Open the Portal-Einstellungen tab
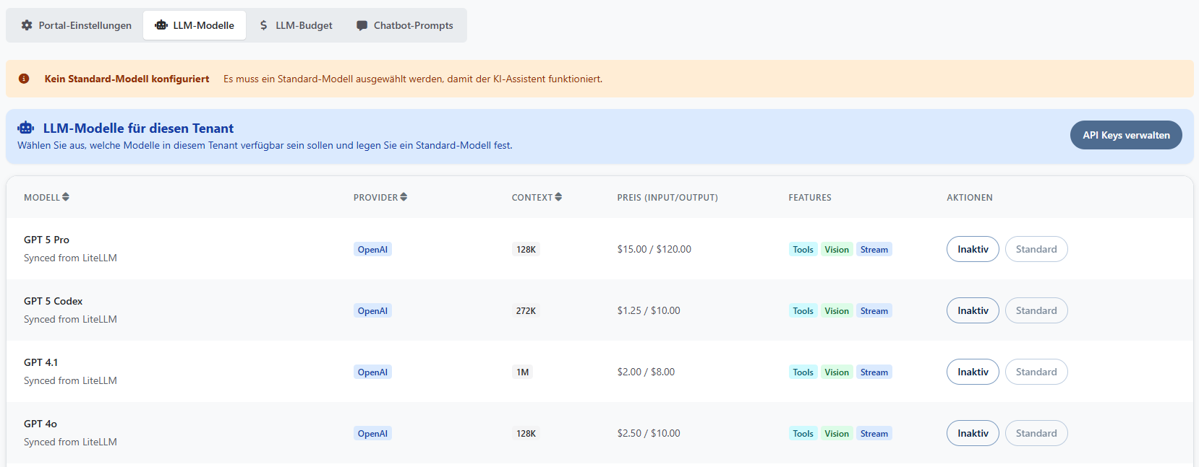This screenshot has width=1199, height=467. point(76,25)
